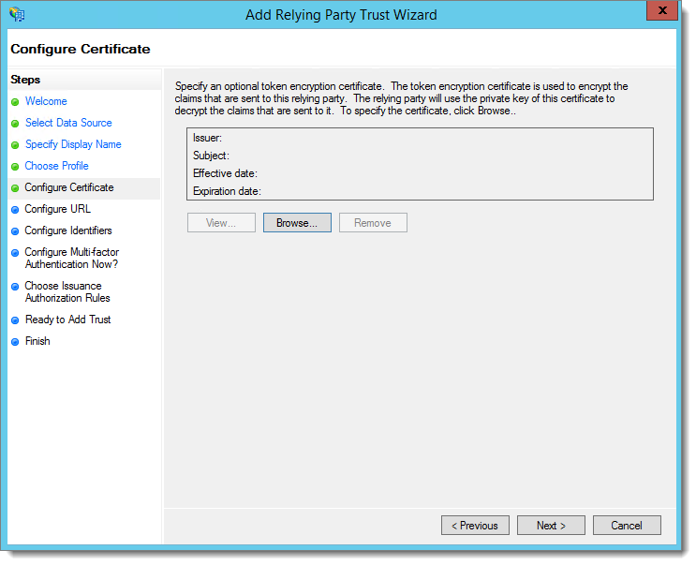Click the green bullet beside Choose Profile
Image resolution: width=696 pixels, height=565 pixels.
15,167
